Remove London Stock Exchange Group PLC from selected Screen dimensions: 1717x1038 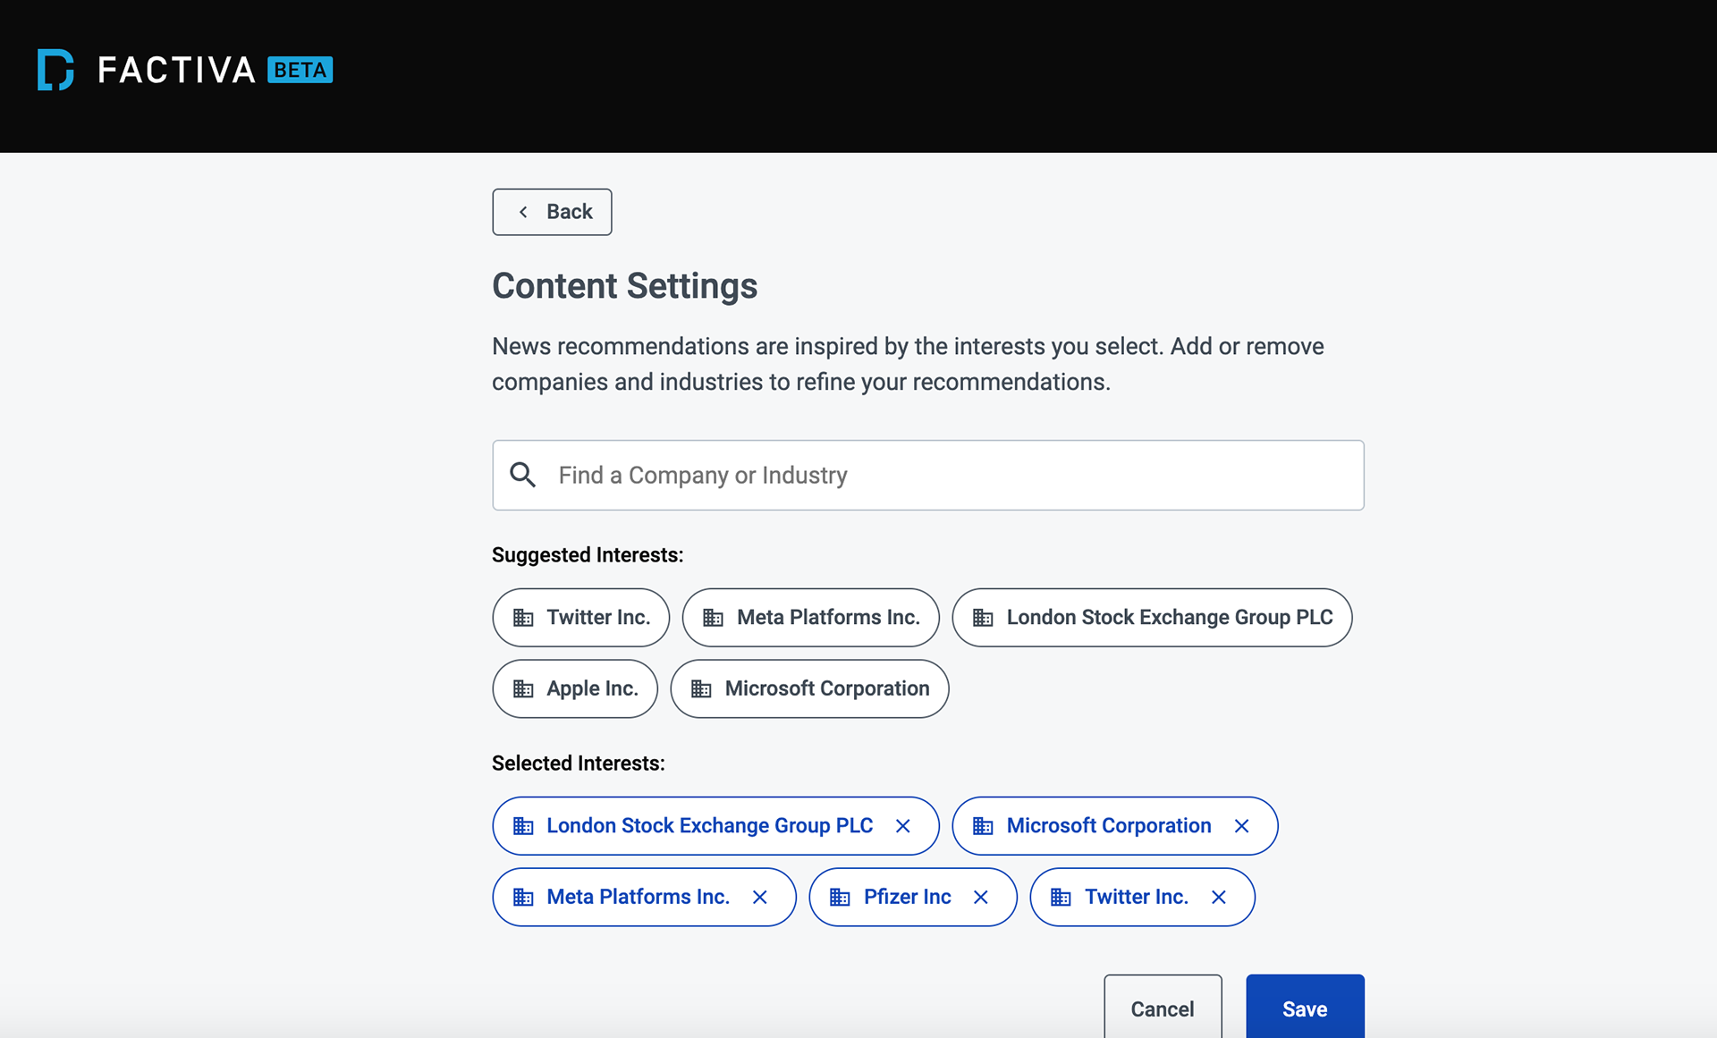coord(903,826)
